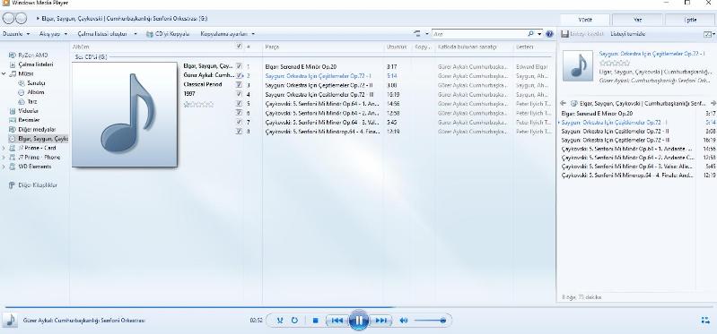
Task: Uncheck the checkbox for track 4
Action: point(239,94)
